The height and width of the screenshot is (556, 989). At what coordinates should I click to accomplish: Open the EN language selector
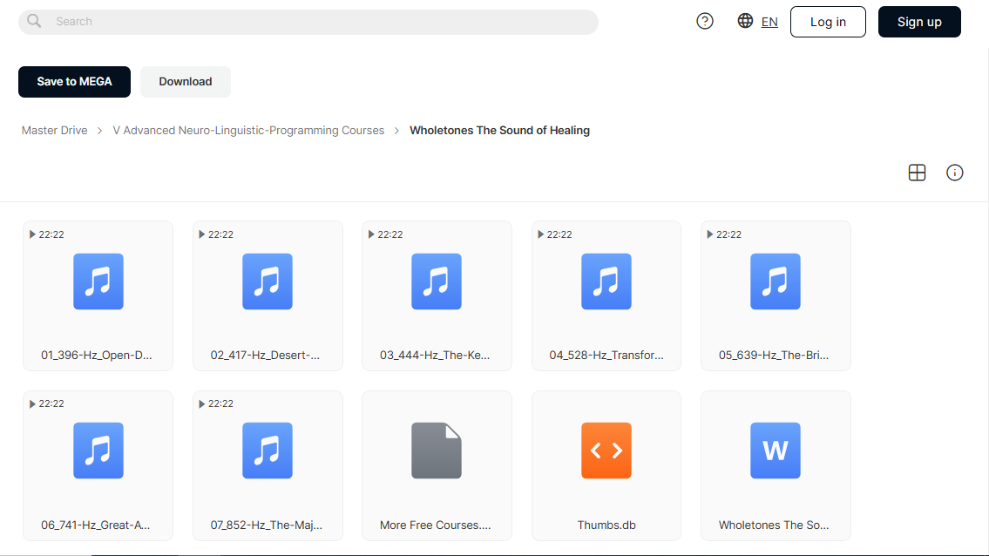(x=769, y=22)
